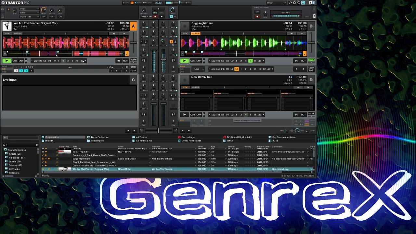Viewport: 416px width, 234px height.
Task: Click the headphones icon in top header
Action: tap(299, 3)
